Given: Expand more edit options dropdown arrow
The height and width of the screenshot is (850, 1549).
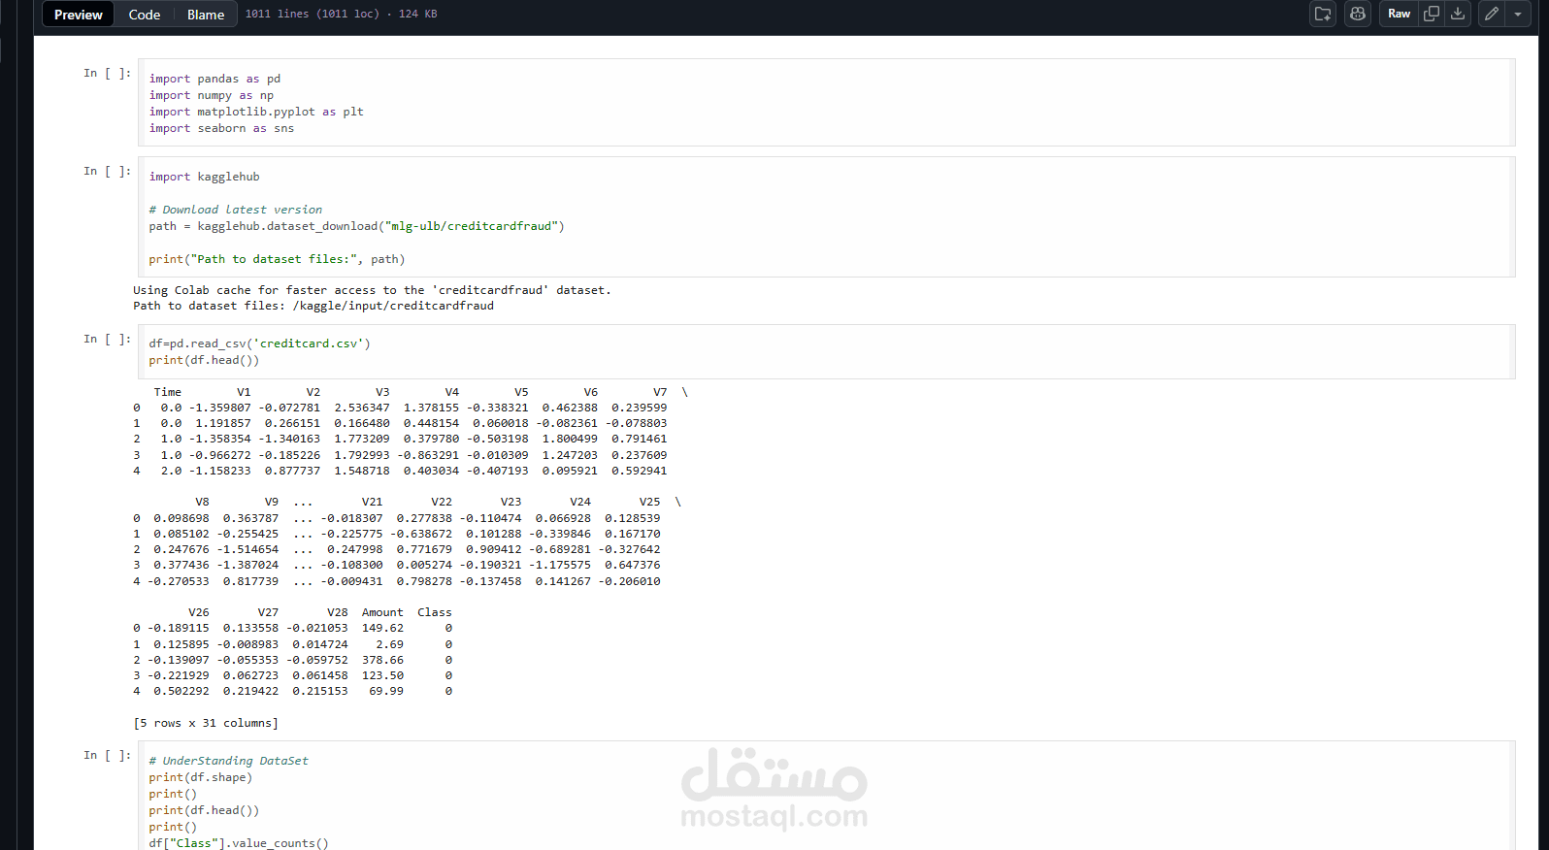Looking at the screenshot, I should pyautogui.click(x=1518, y=14).
